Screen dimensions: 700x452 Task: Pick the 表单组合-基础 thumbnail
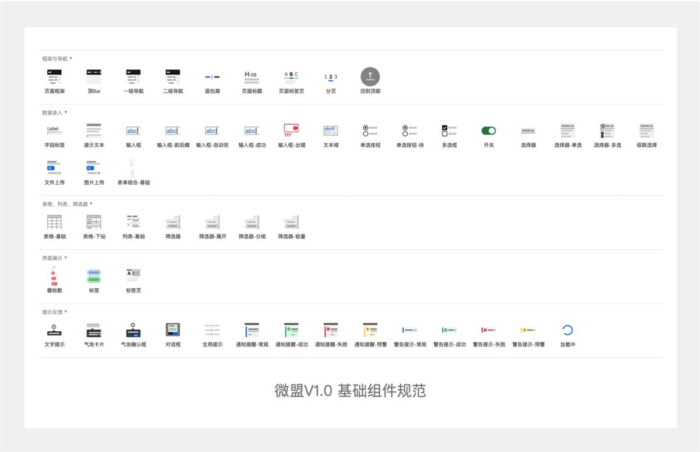coord(133,168)
